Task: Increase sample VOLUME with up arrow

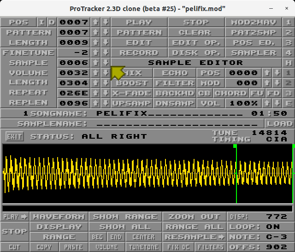Action: 95,73
